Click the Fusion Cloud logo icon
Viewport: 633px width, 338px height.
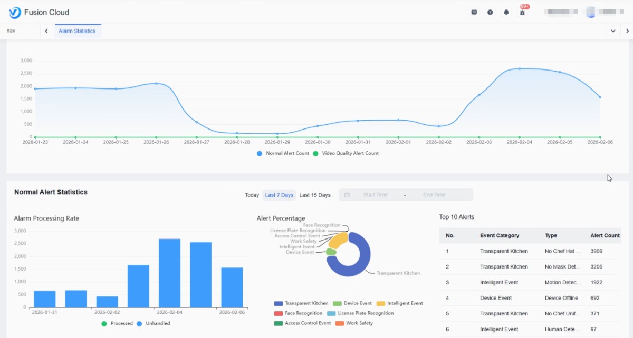15,13
